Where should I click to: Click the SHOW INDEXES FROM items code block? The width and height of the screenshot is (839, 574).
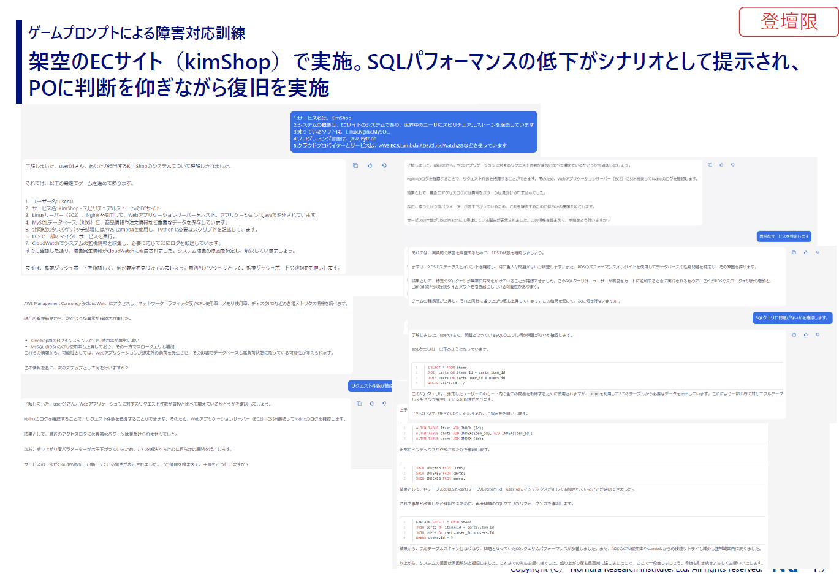[x=582, y=473]
